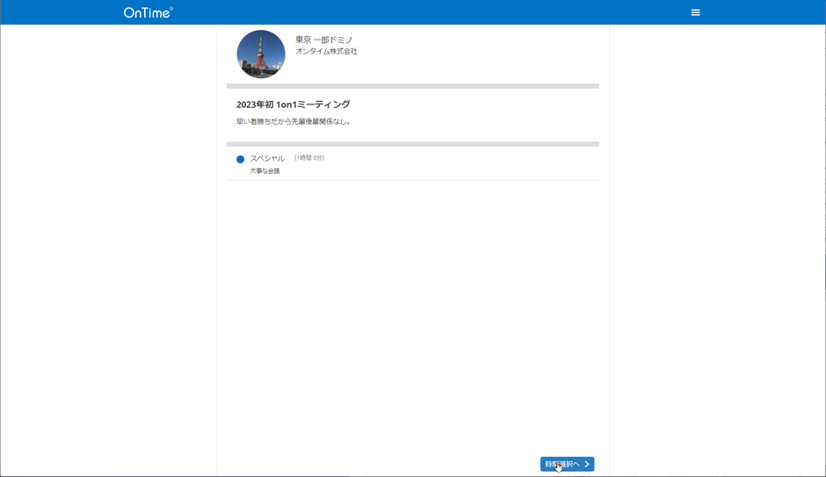The width and height of the screenshot is (826, 477).
Task: Click the description 早い者勝ちだから先輩後輩関係なし。
Action: [x=293, y=121]
